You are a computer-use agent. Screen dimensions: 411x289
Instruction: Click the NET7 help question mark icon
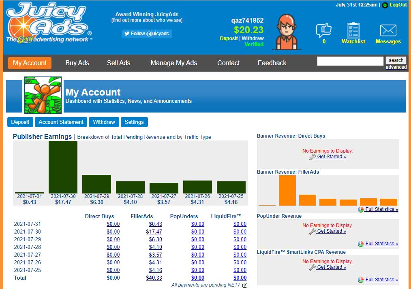click(x=244, y=285)
